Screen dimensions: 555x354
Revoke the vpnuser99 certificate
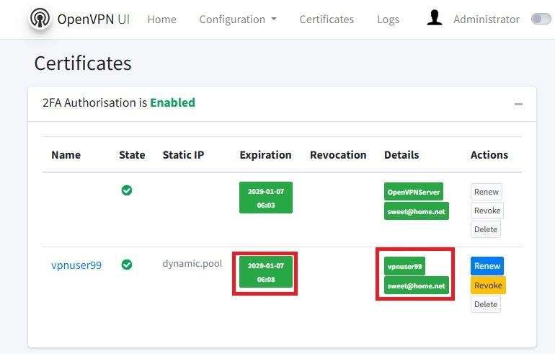(488, 286)
